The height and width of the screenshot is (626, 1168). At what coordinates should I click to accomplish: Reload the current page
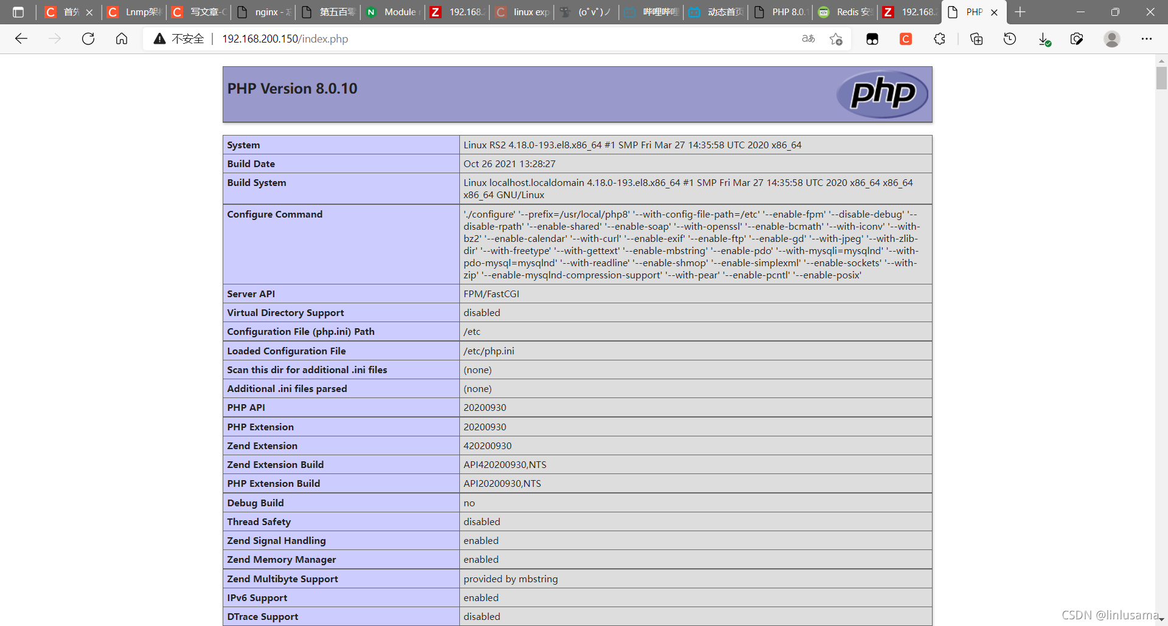point(88,39)
